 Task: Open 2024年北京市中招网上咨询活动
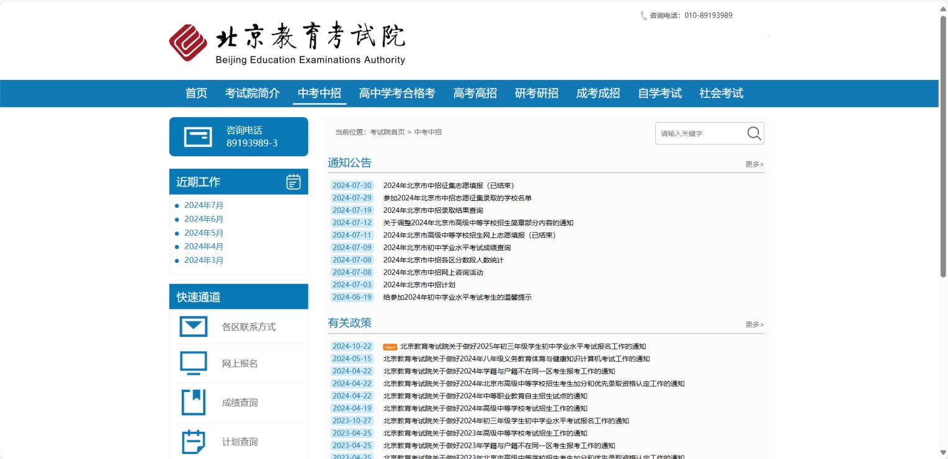pos(433,272)
